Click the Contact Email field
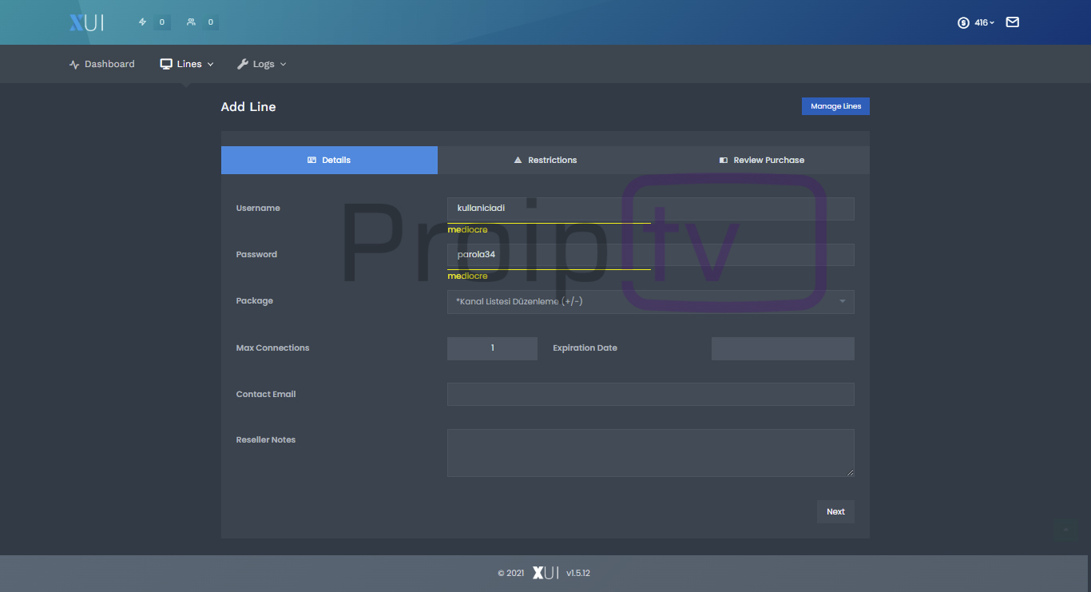 pyautogui.click(x=651, y=394)
